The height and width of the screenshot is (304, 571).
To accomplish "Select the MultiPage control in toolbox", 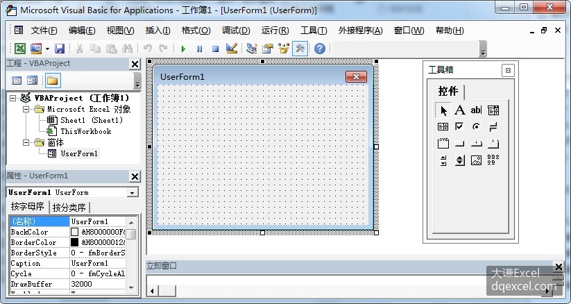I will (493, 143).
